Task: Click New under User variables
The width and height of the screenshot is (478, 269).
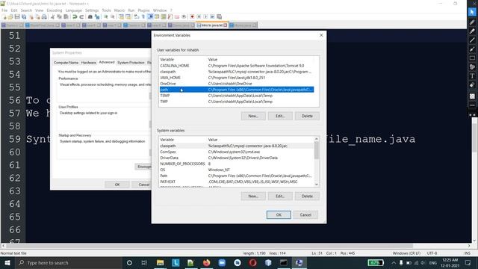Action: (253, 116)
